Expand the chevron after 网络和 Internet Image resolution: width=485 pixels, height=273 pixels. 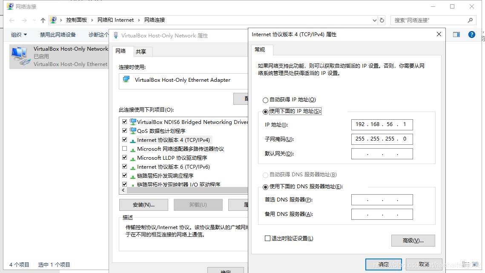[139, 20]
